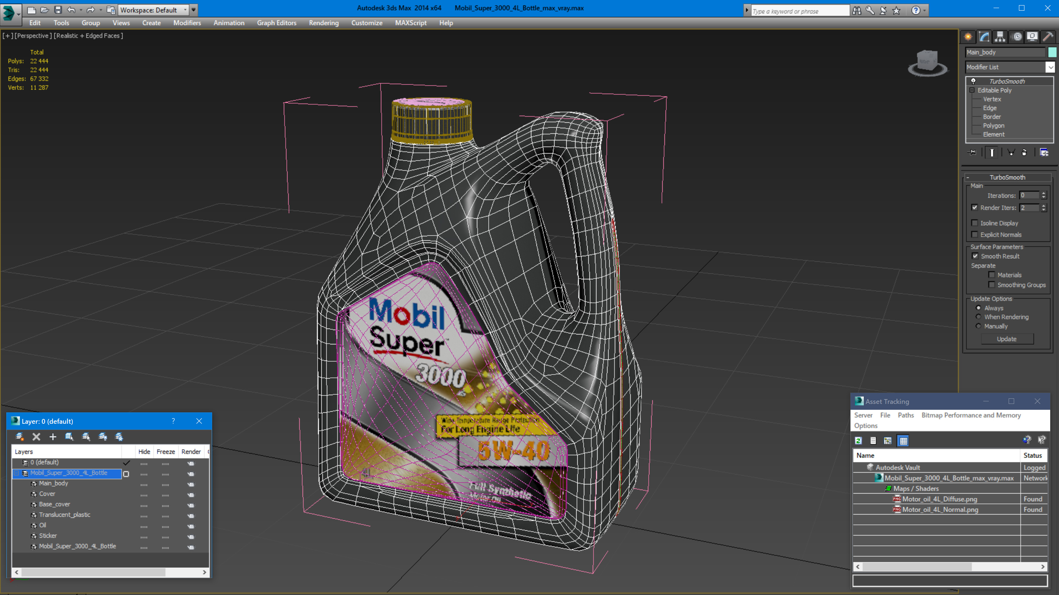Open the Workspace Default dropdown

153,10
